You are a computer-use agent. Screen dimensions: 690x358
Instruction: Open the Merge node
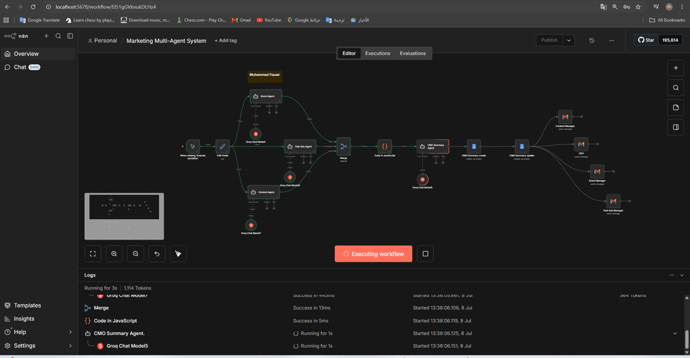click(x=344, y=146)
